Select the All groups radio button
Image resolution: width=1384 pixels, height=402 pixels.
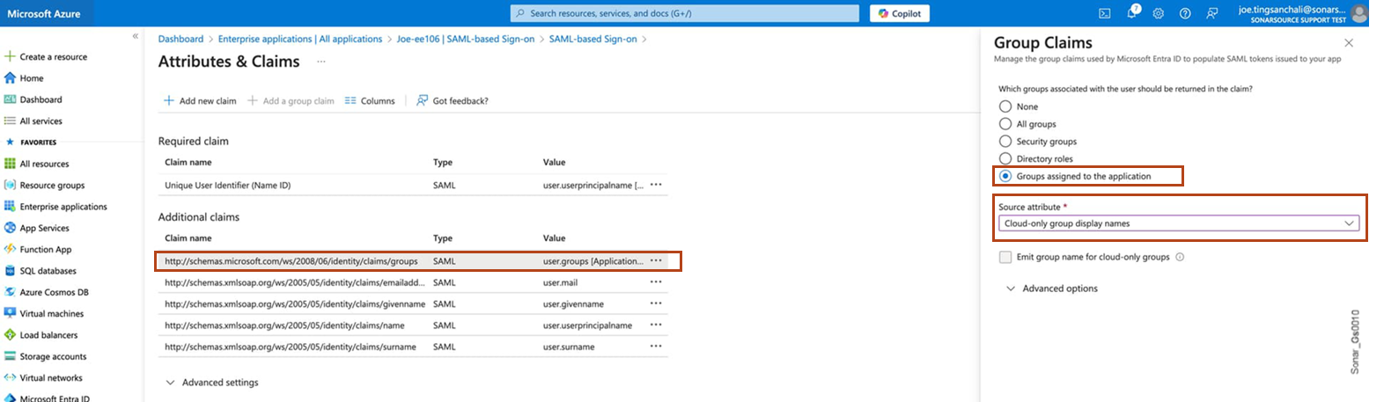click(1005, 124)
